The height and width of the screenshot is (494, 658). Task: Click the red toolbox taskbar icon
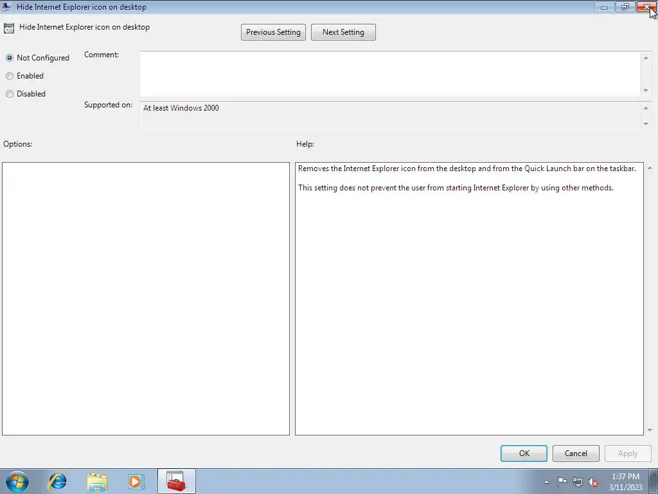coord(176,481)
